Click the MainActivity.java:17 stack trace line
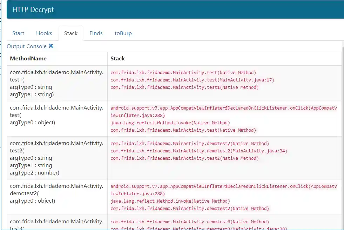The height and width of the screenshot is (230, 344). click(x=193, y=80)
